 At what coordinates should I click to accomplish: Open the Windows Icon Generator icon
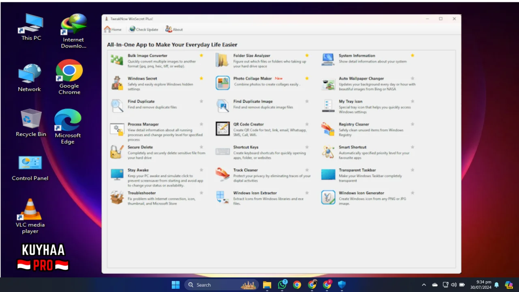328,197
